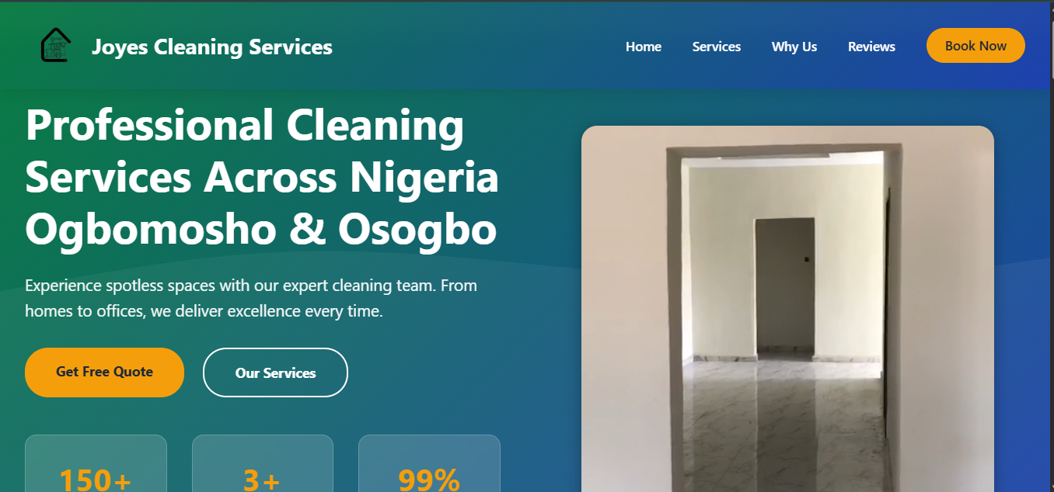
Task: Click the cleaned room hero photo
Action: tap(787, 309)
